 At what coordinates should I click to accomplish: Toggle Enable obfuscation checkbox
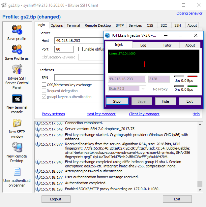click(x=80, y=49)
